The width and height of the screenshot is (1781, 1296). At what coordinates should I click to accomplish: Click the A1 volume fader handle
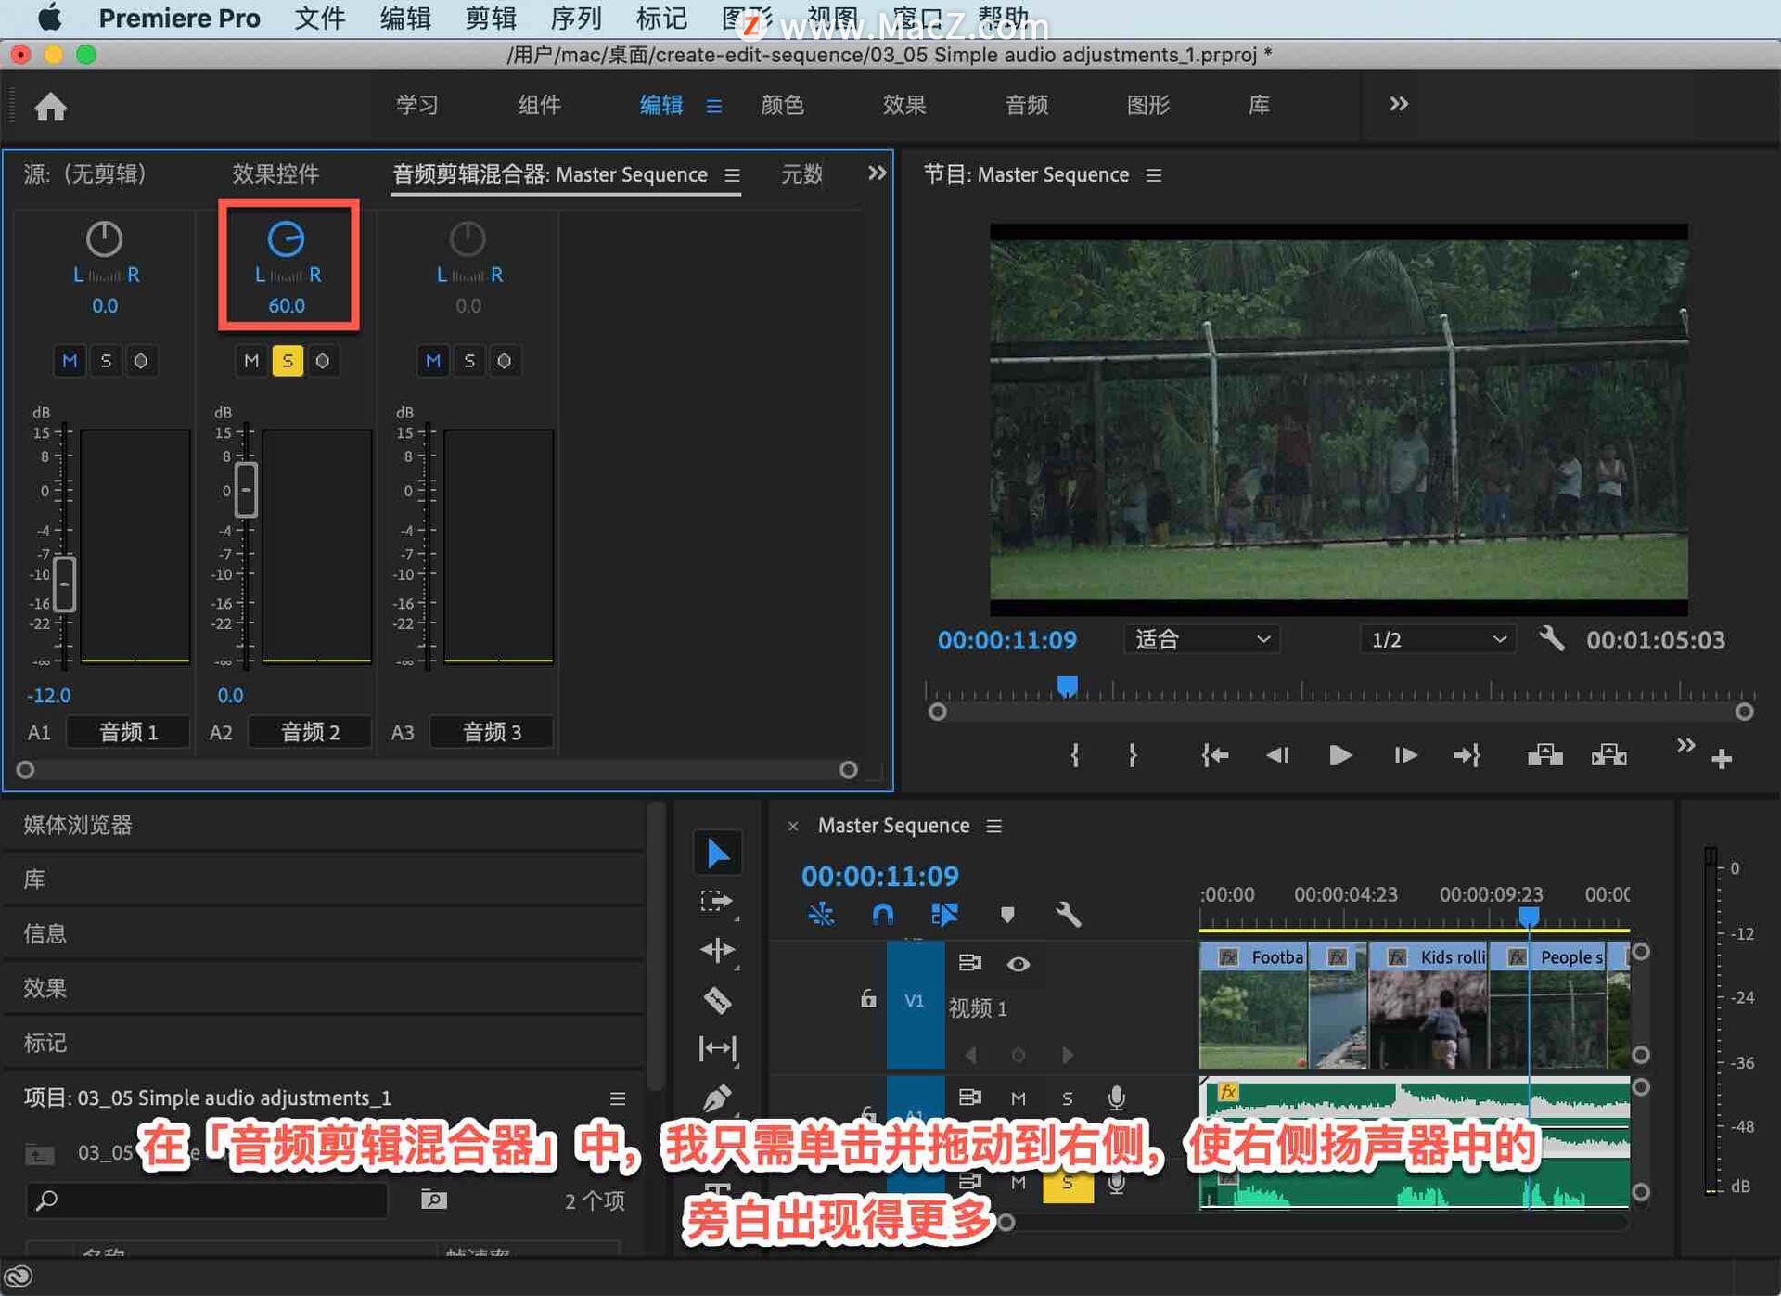pos(64,584)
